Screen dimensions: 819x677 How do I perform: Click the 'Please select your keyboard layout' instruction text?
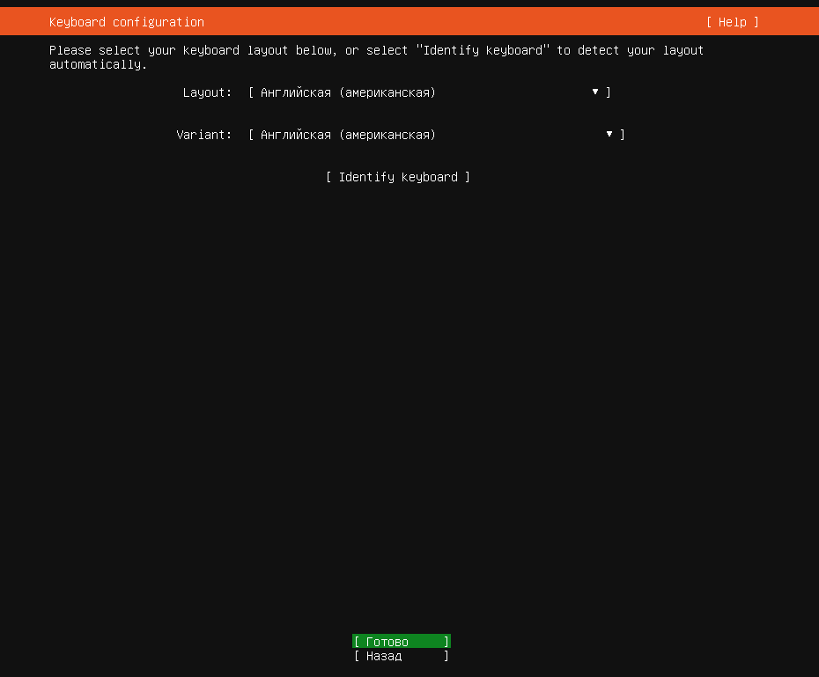376,57
